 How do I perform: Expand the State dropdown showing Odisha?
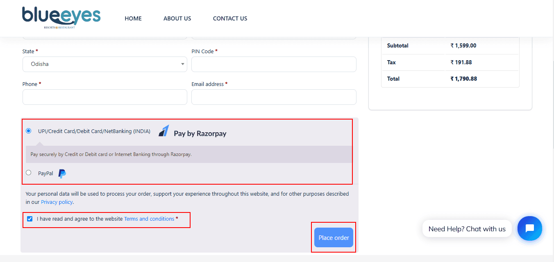pos(104,64)
